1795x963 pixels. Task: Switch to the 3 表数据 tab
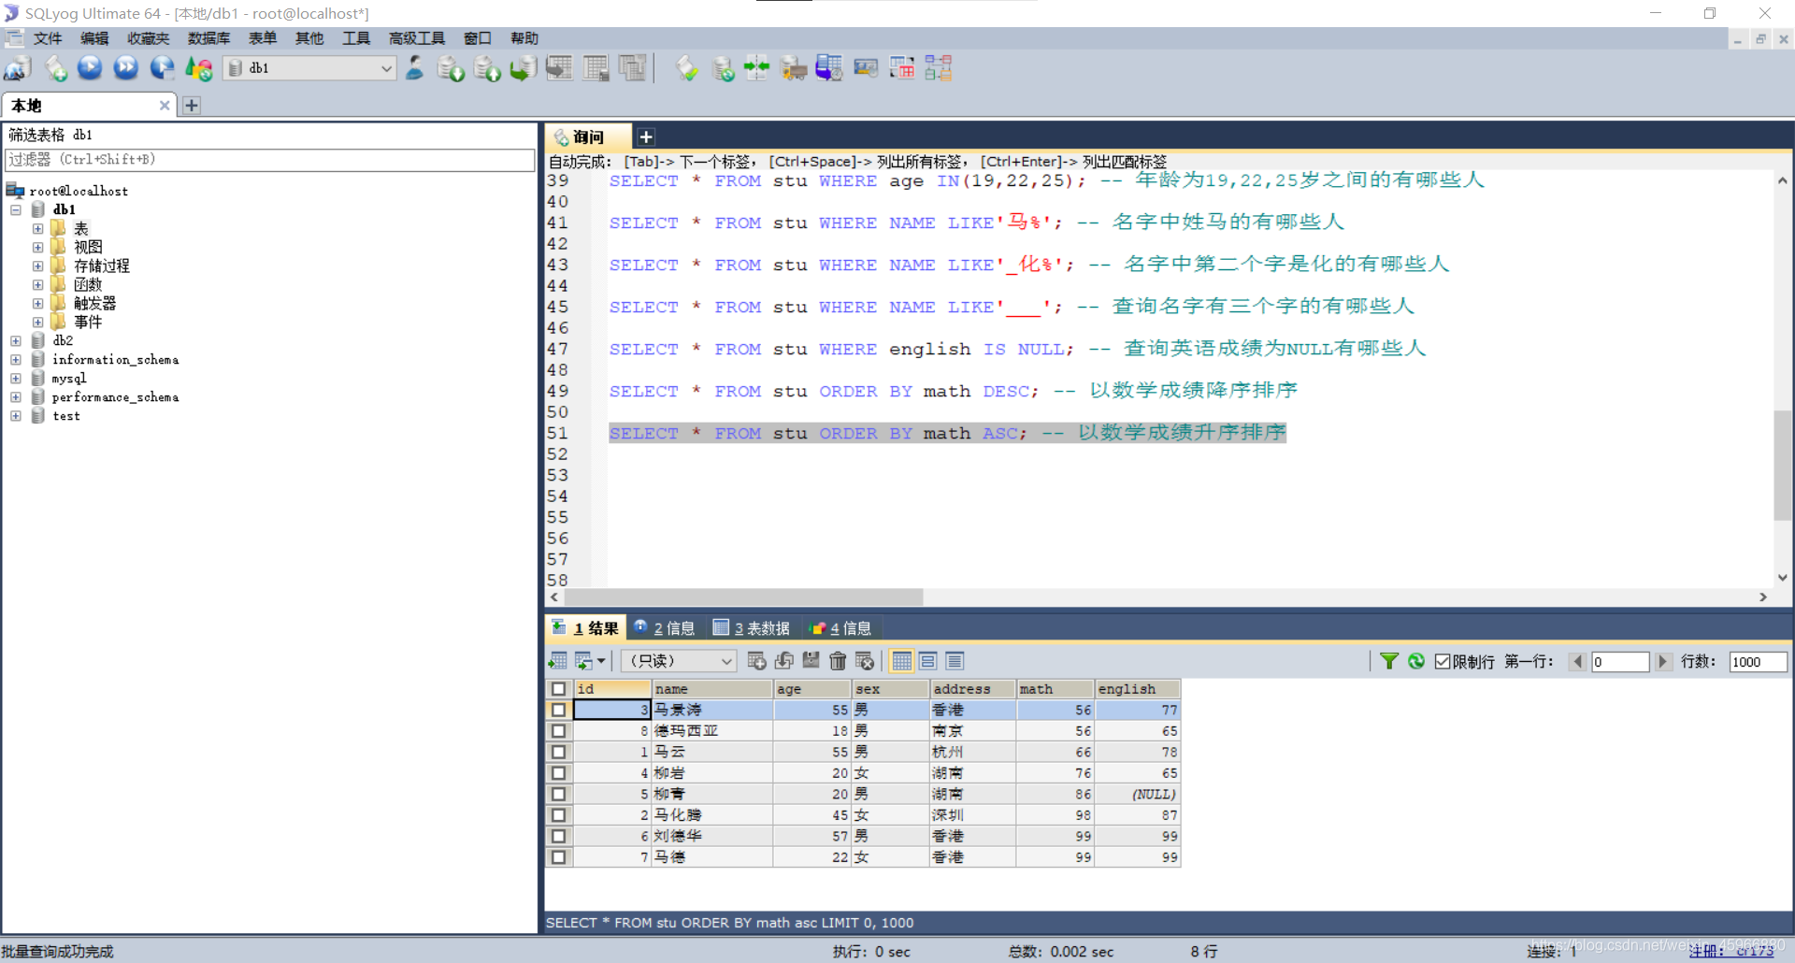coord(752,628)
